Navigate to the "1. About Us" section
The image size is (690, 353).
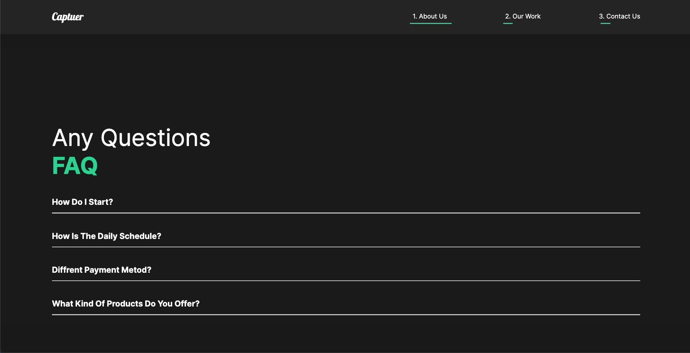(431, 16)
